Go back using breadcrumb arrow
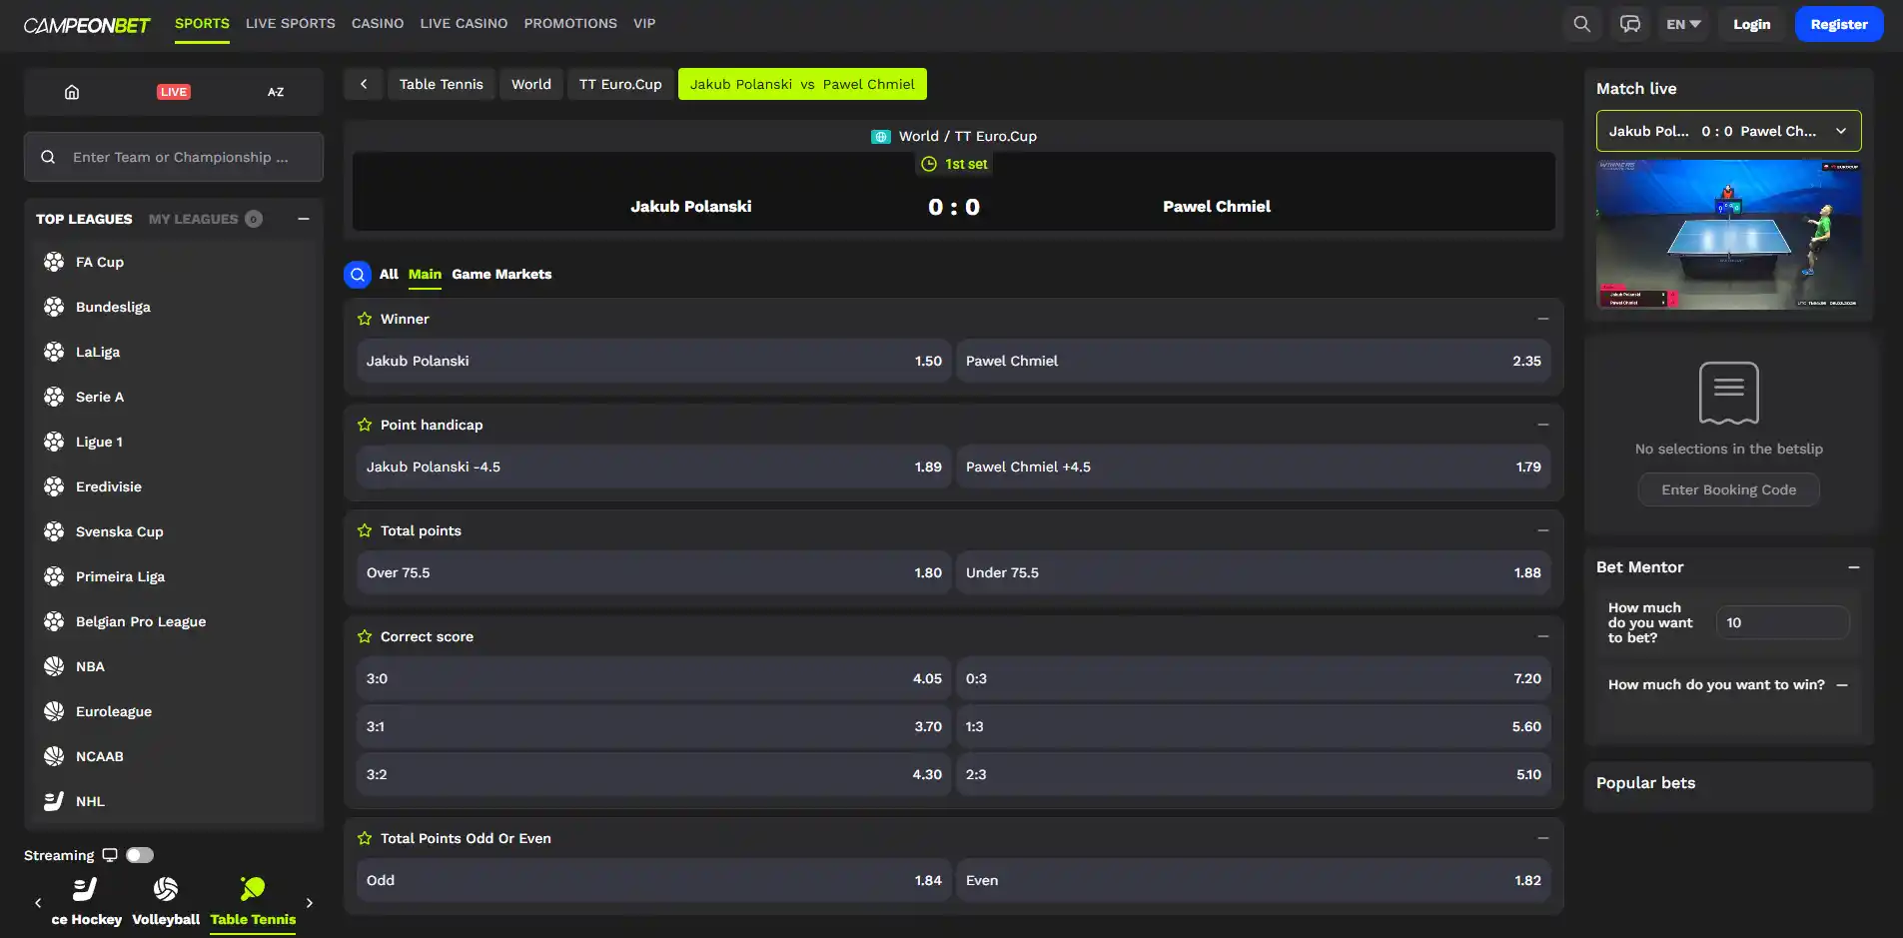1903x938 pixels. 364,84
